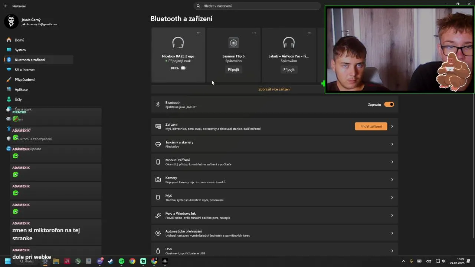Click the Tiskárny a skenery printer icon
The height and width of the screenshot is (267, 475).
[x=158, y=144]
